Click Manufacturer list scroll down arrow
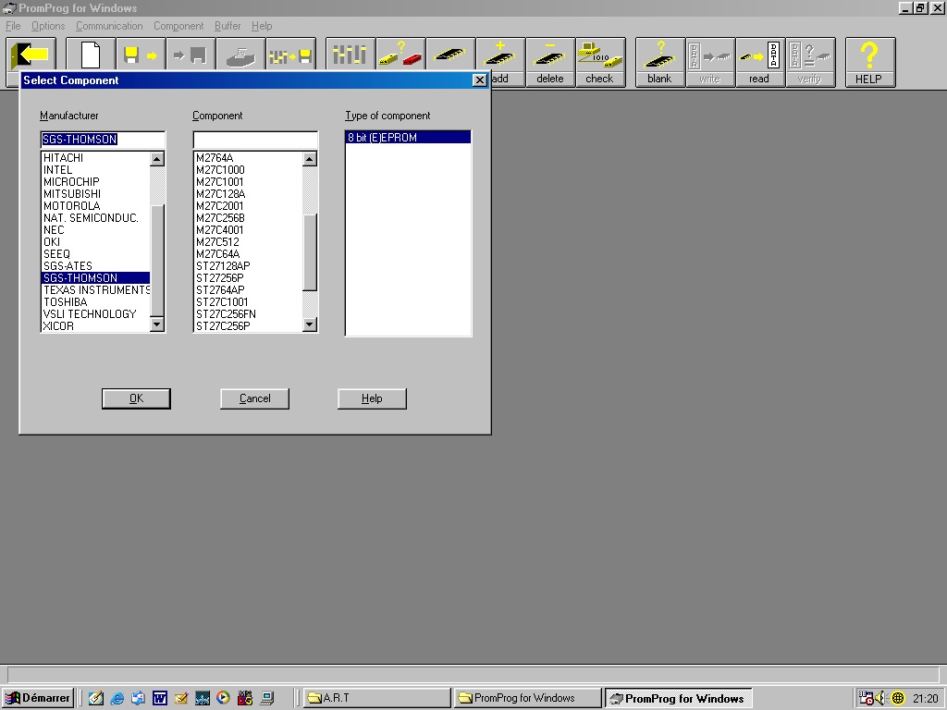The image size is (947, 710). click(157, 324)
